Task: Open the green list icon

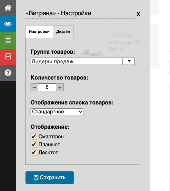Action: pyautogui.click(x=8, y=40)
